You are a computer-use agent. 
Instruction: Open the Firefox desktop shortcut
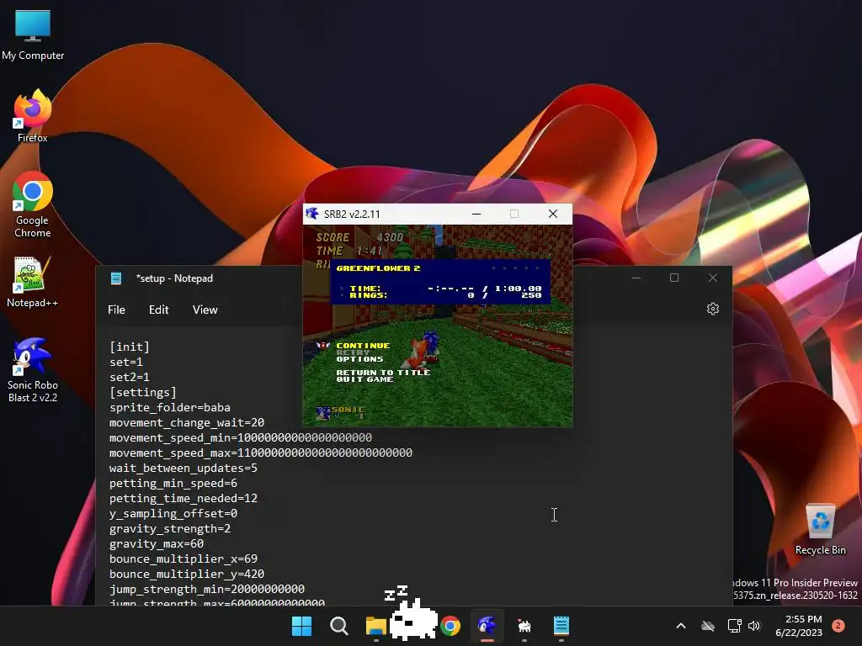click(x=33, y=116)
